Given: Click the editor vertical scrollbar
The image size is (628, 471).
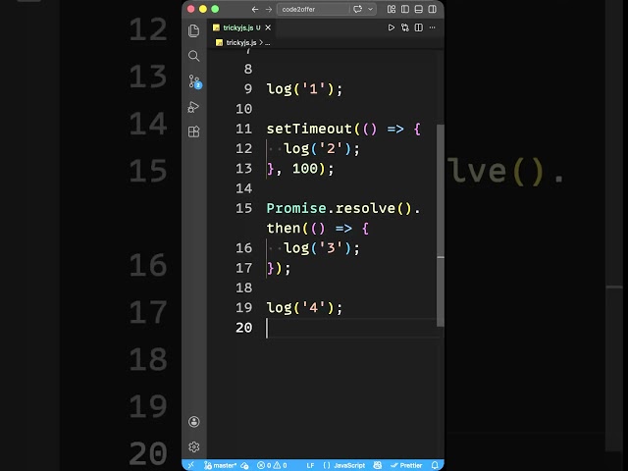Looking at the screenshot, I should pos(441,226).
